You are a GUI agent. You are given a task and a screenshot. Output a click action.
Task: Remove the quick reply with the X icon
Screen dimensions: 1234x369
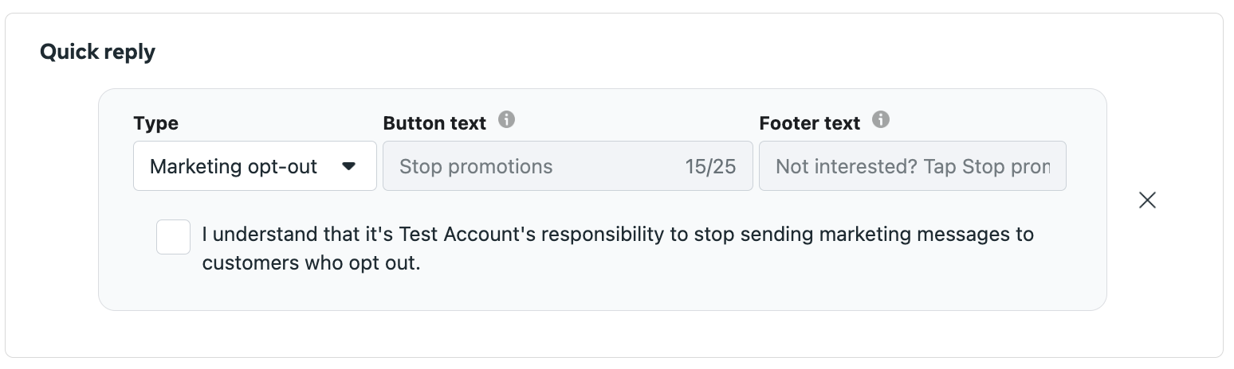1147,200
